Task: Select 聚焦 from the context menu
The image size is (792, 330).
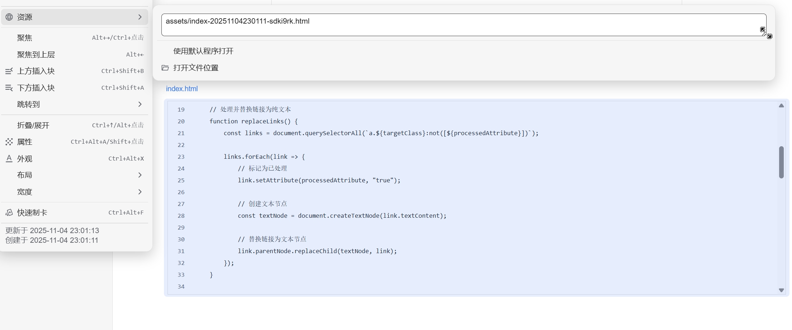Action: [25, 38]
